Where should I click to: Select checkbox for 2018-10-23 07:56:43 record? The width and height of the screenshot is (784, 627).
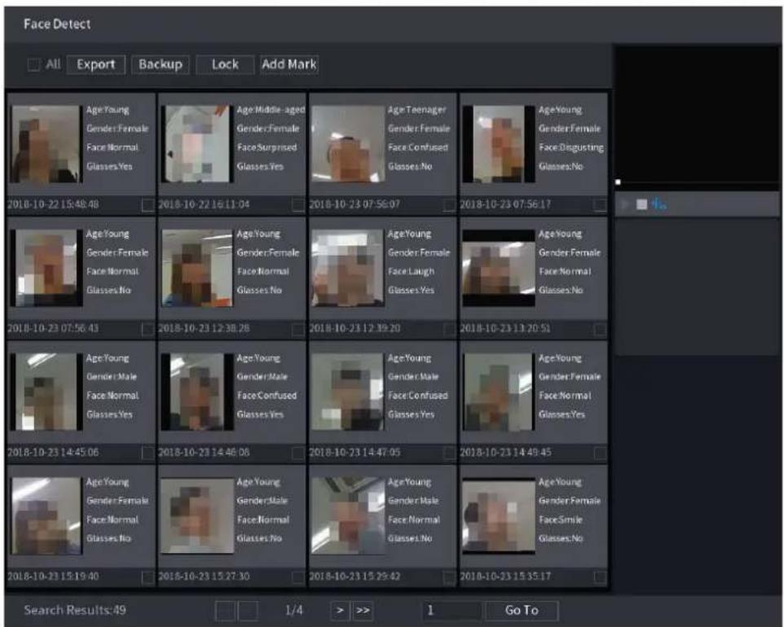click(148, 329)
